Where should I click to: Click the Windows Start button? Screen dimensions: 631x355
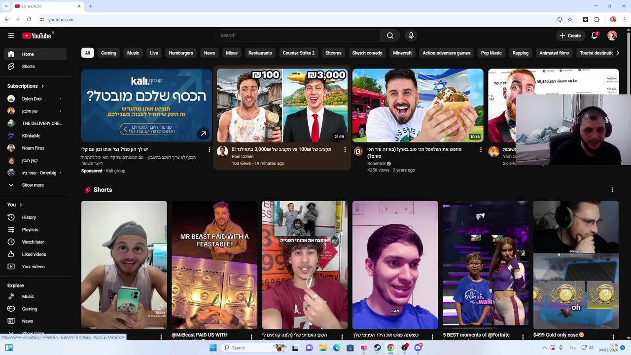[x=213, y=348]
